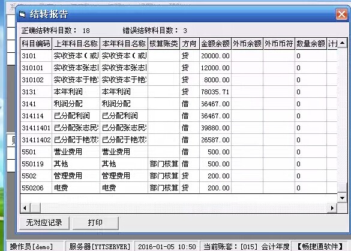Click 部门核算 cell in row 550119

pos(164,164)
